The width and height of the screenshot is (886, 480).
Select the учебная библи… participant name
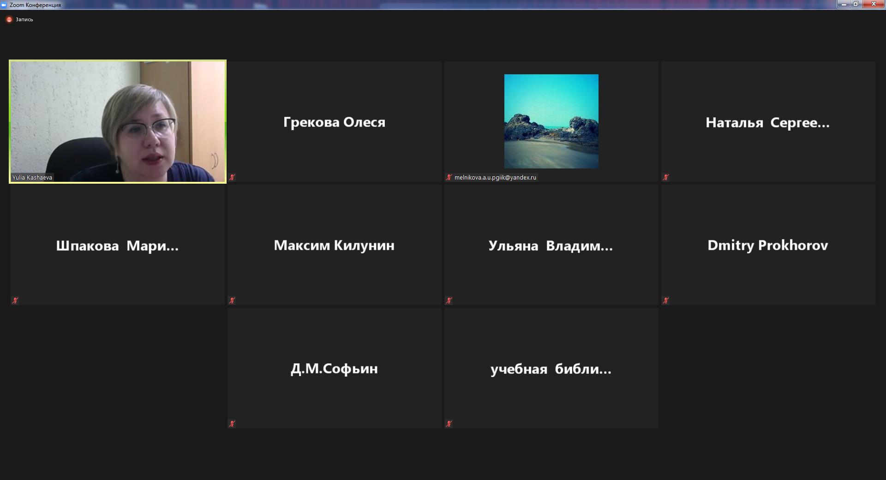(551, 369)
